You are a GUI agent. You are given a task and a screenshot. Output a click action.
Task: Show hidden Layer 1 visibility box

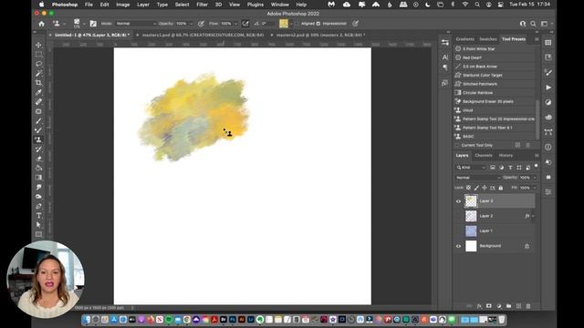click(458, 231)
